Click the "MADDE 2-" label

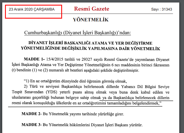coord(32,114)
